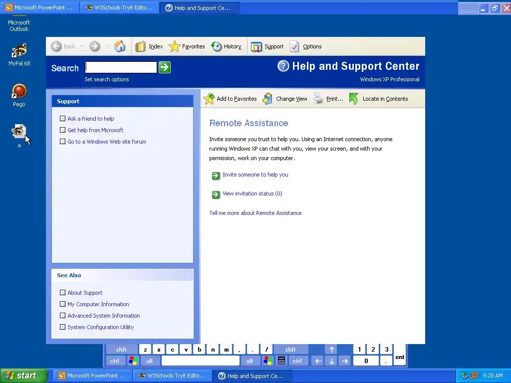Open the Index book icon

point(140,46)
